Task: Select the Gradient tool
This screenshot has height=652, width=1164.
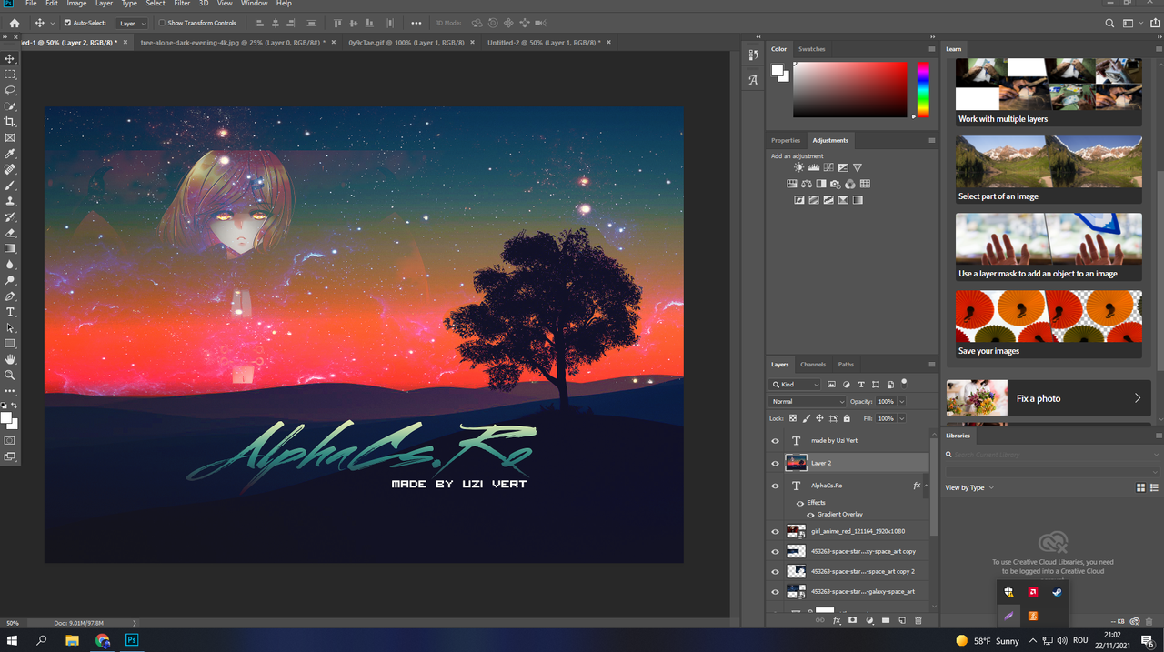Action: point(10,248)
